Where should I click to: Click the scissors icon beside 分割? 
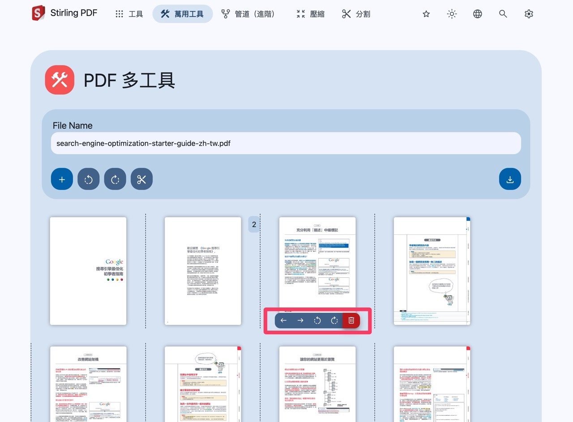click(x=346, y=14)
